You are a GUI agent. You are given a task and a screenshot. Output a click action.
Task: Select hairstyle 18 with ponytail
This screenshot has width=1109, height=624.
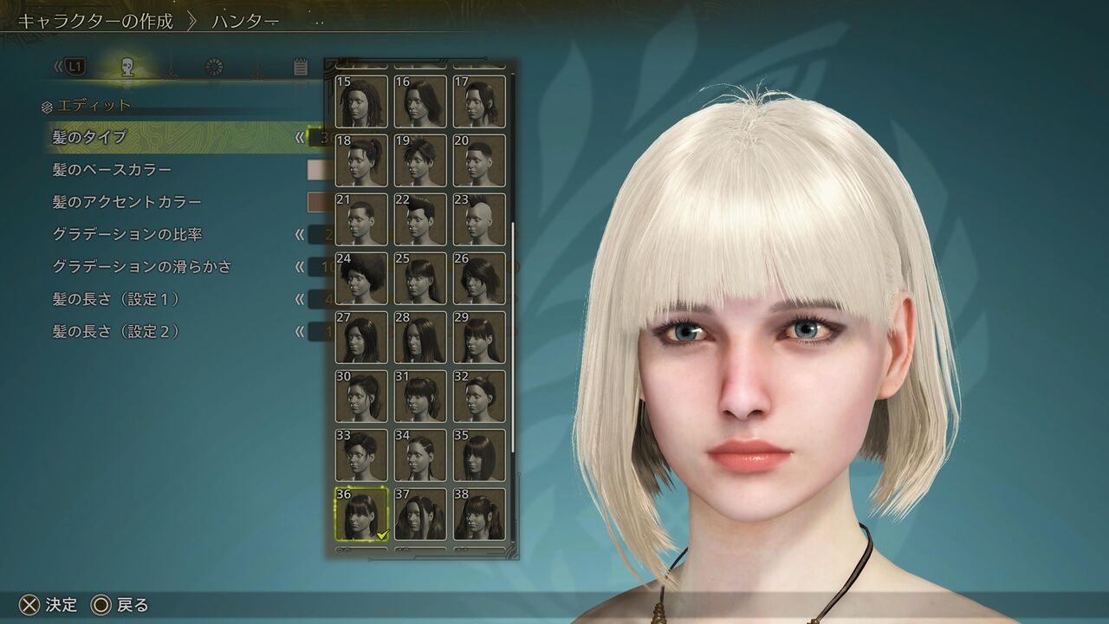(x=361, y=160)
